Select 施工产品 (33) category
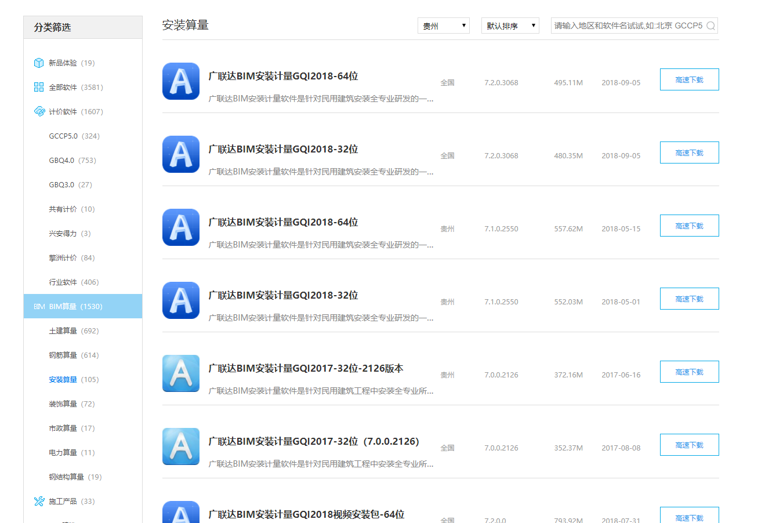 [x=72, y=501]
